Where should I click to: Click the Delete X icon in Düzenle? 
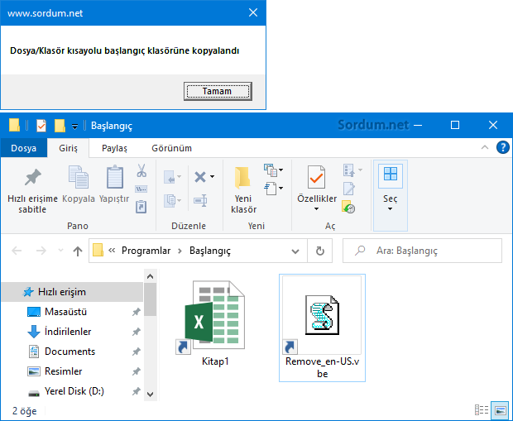coord(200,177)
